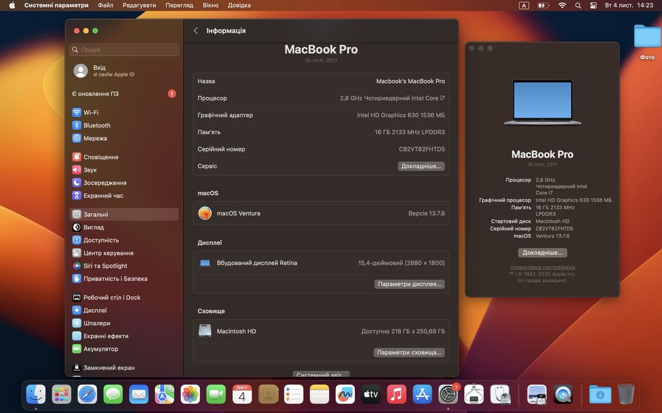Open Приватність і Безпека settings
Image resolution: width=662 pixels, height=413 pixels.
[x=124, y=279]
